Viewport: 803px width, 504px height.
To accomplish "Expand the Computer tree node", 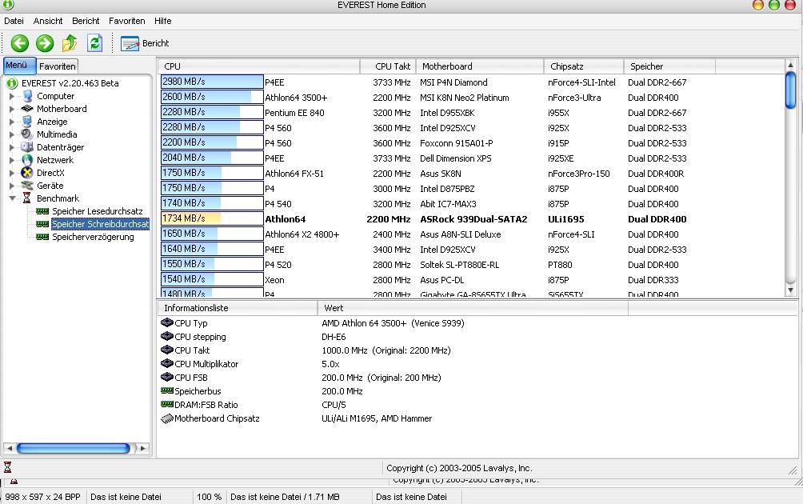I will 12,96.
